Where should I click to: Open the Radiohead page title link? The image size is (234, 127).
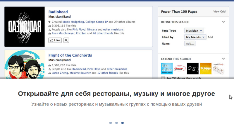click(58, 12)
